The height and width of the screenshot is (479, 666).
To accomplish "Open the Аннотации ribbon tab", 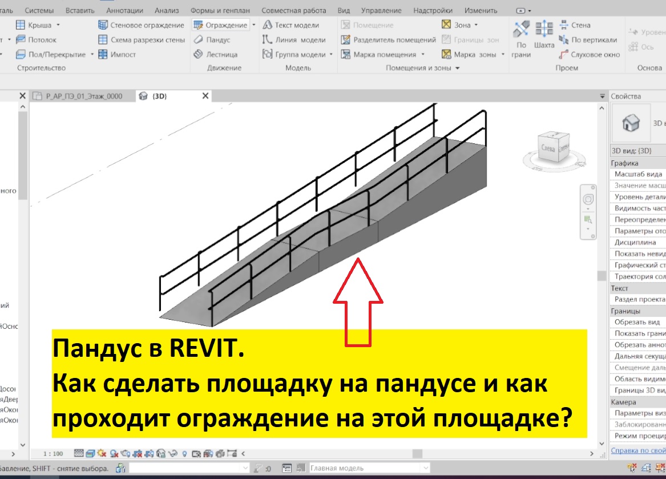I will click(124, 10).
